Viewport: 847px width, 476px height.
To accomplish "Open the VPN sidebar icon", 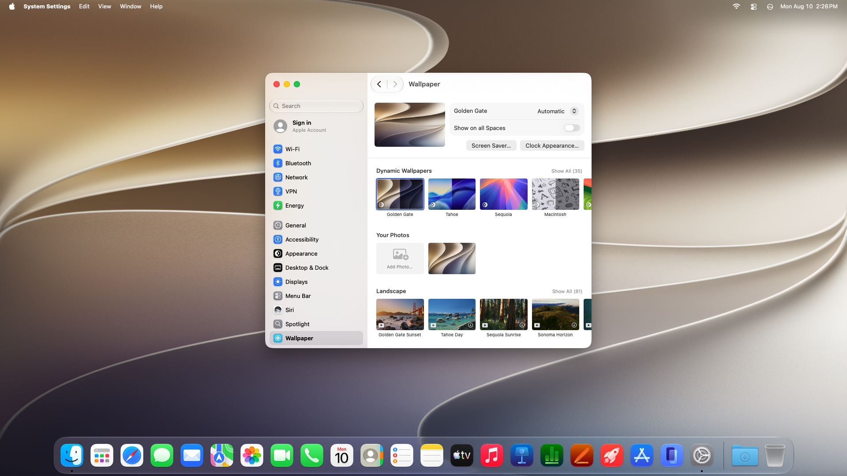I will (278, 191).
